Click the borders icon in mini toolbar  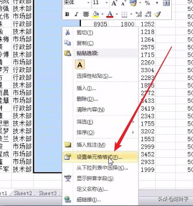click(125, 15)
